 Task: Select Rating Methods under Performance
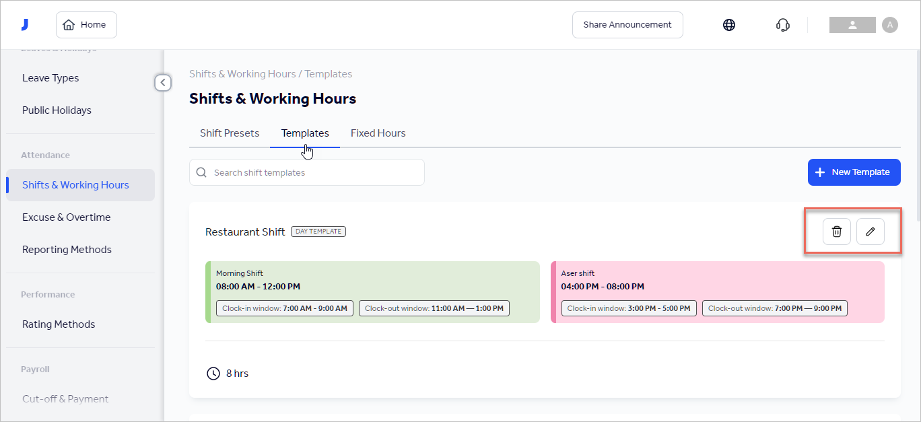pos(59,324)
